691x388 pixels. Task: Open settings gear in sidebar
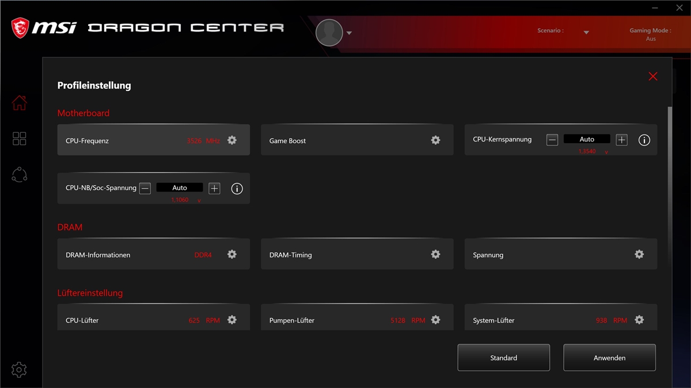point(19,370)
